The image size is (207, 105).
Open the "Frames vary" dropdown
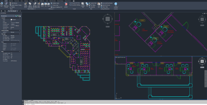point(55,5)
